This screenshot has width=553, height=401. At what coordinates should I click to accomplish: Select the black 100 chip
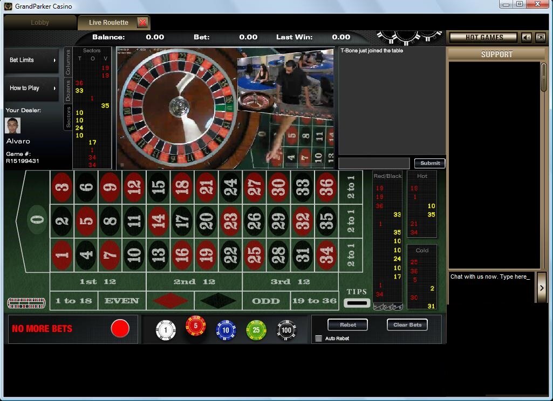click(286, 330)
